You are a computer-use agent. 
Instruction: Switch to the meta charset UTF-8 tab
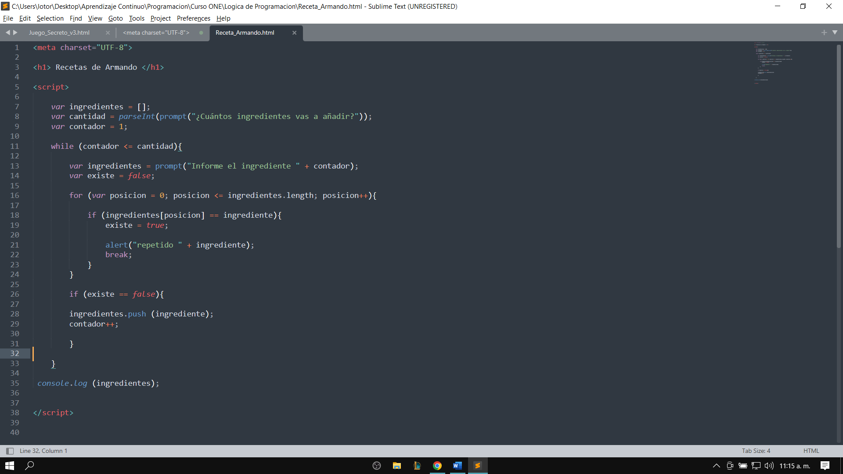pos(156,33)
